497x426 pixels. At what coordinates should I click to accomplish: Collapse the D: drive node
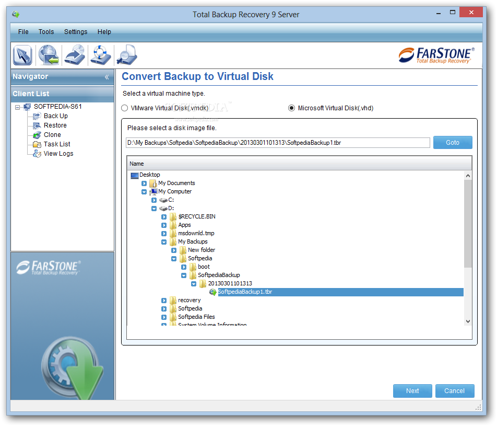153,209
